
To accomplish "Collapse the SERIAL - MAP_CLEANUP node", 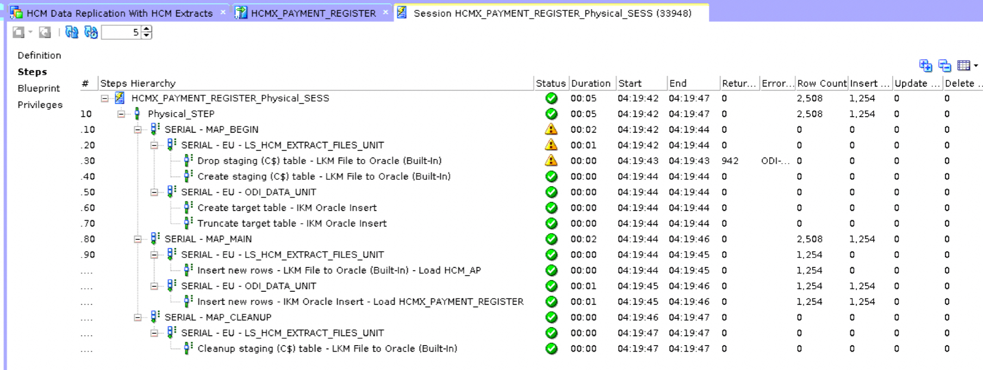I will 138,317.
